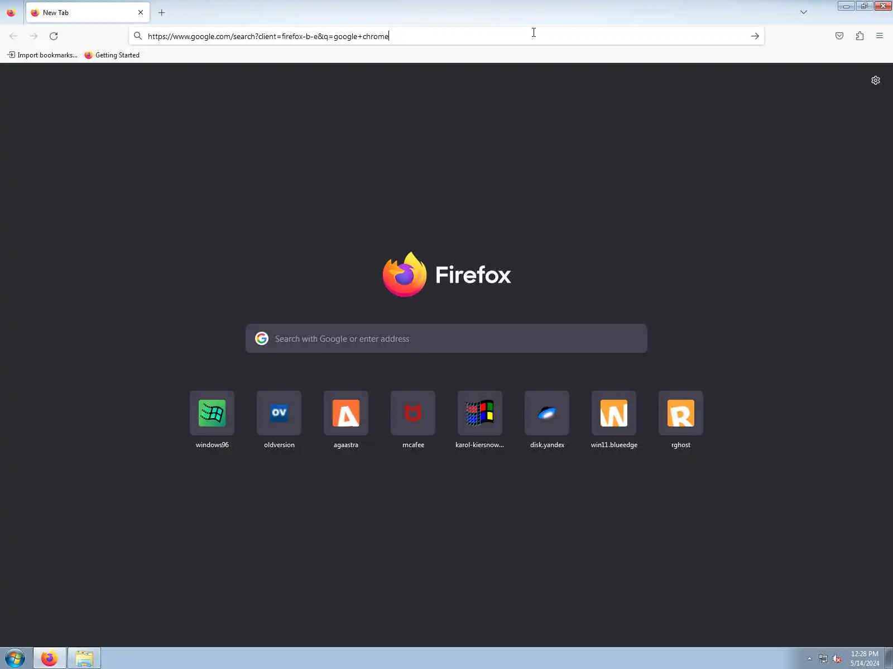This screenshot has width=893, height=669.
Task: Show hidden tray icons arrow
Action: [x=810, y=658]
